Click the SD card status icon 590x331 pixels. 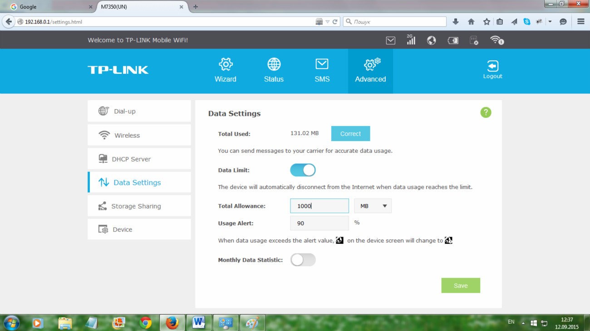(x=474, y=40)
